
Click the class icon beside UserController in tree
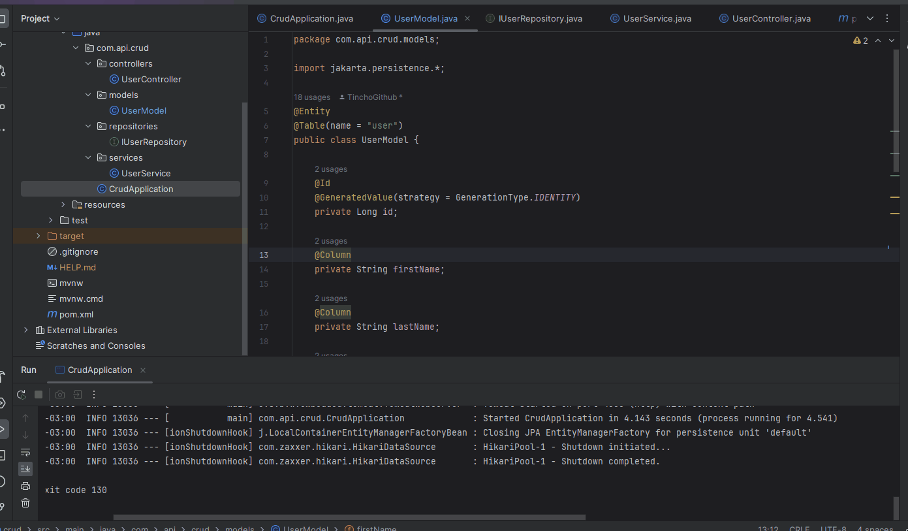coord(114,79)
